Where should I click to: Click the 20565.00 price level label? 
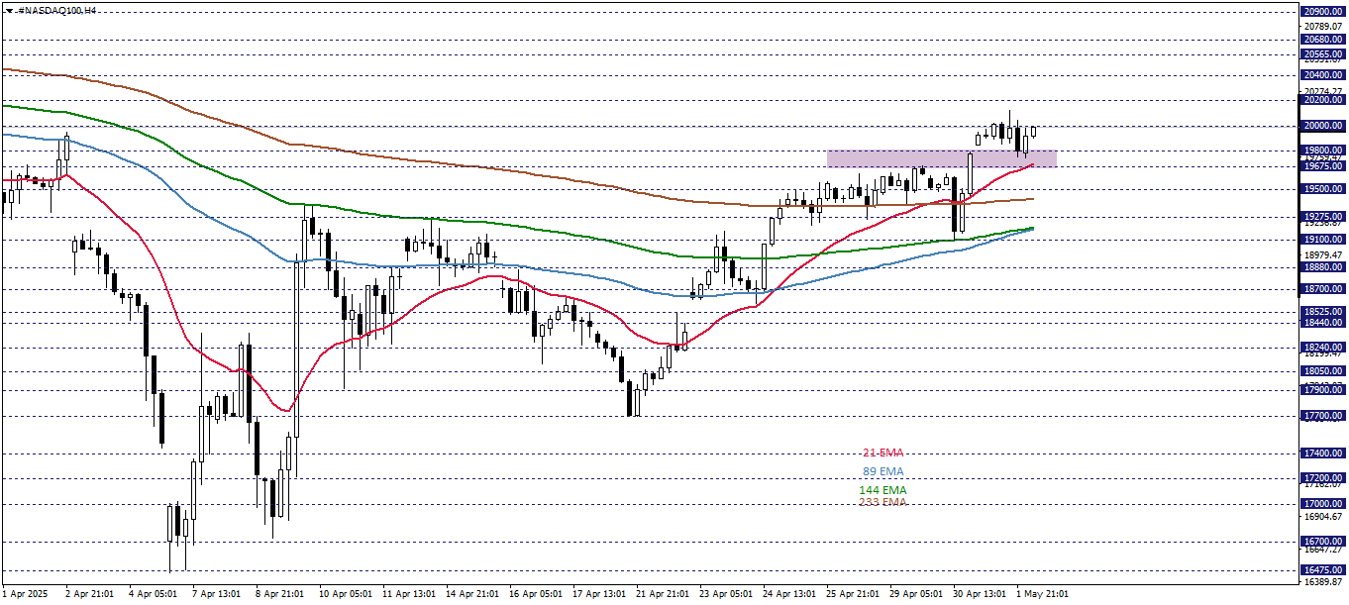(1322, 53)
